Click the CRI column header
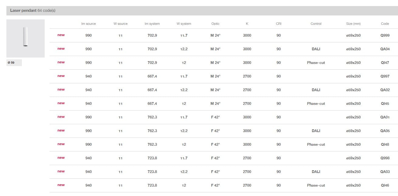Image resolution: width=398 pixels, height=196 pixels. (279, 24)
